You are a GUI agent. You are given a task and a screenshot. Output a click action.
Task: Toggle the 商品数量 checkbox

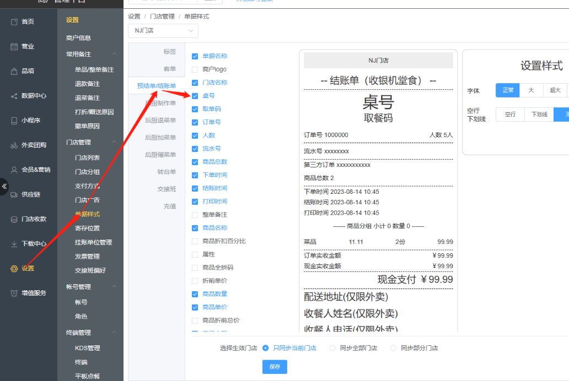195,294
